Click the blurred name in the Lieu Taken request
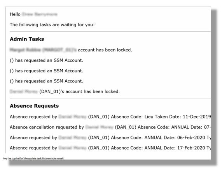Viewport: 222px width, 170px height. coord(72,117)
